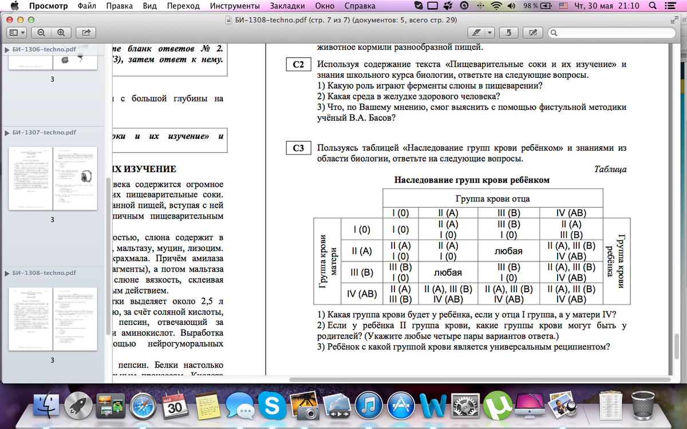This screenshot has width=687, height=429.
Task: Open the Файл menu
Action: coord(86,6)
